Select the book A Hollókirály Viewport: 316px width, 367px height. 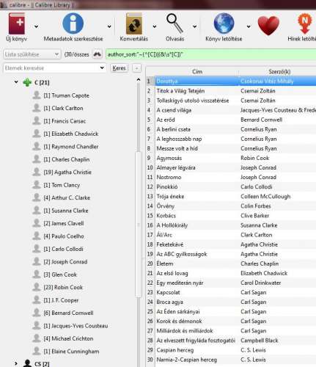(x=172, y=225)
